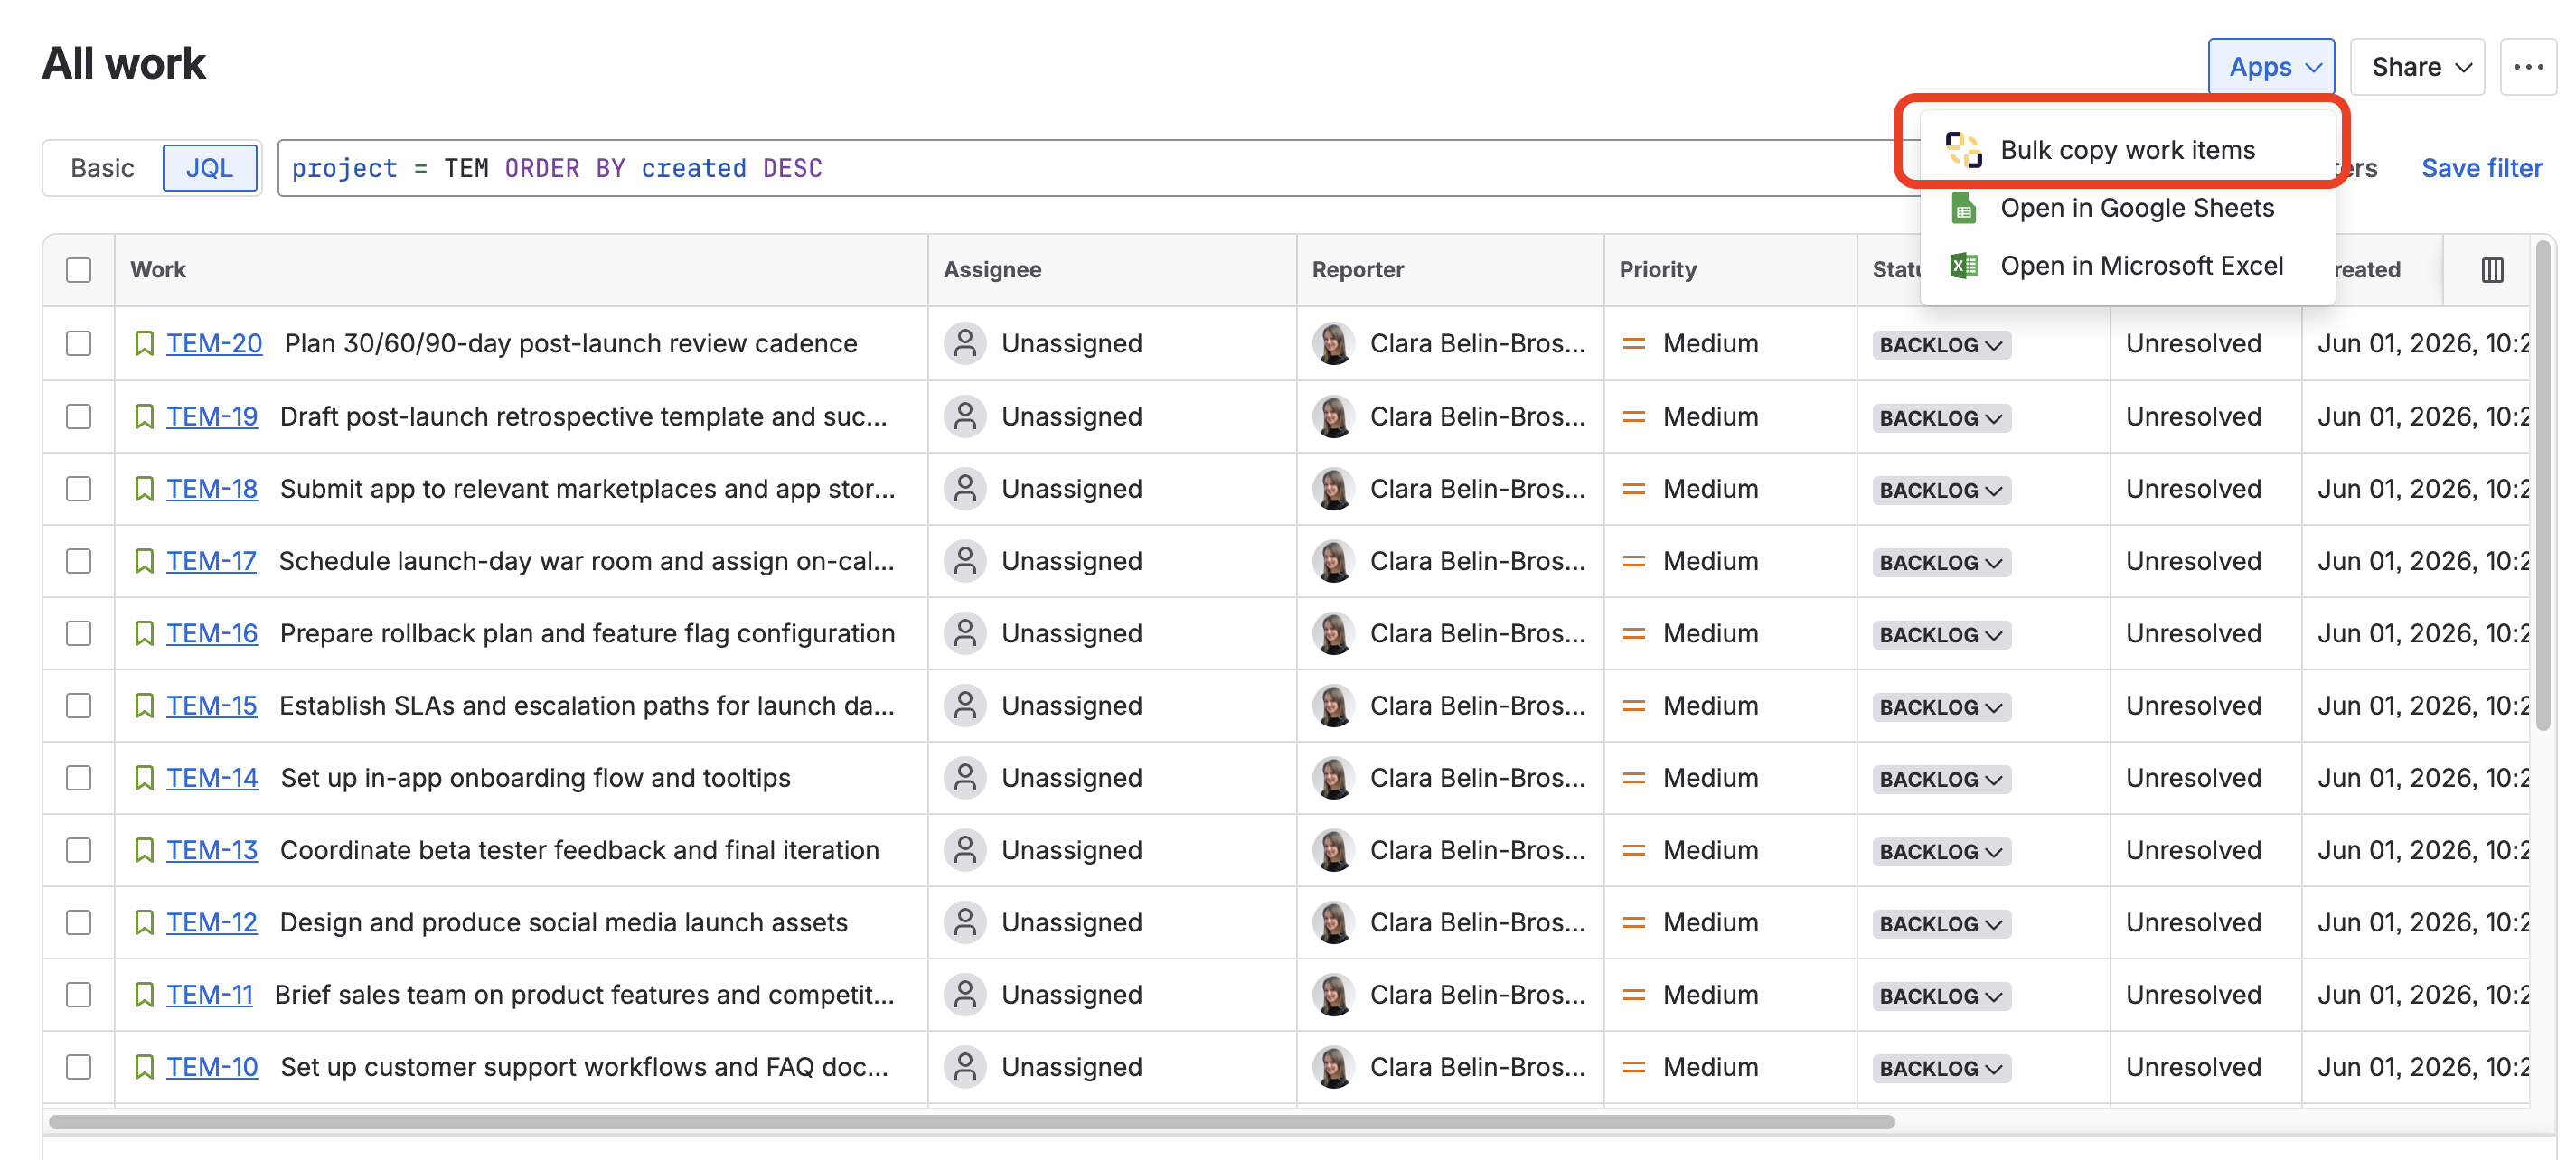
Task: Click the horizontal scrollbar below the table
Action: (971, 1121)
